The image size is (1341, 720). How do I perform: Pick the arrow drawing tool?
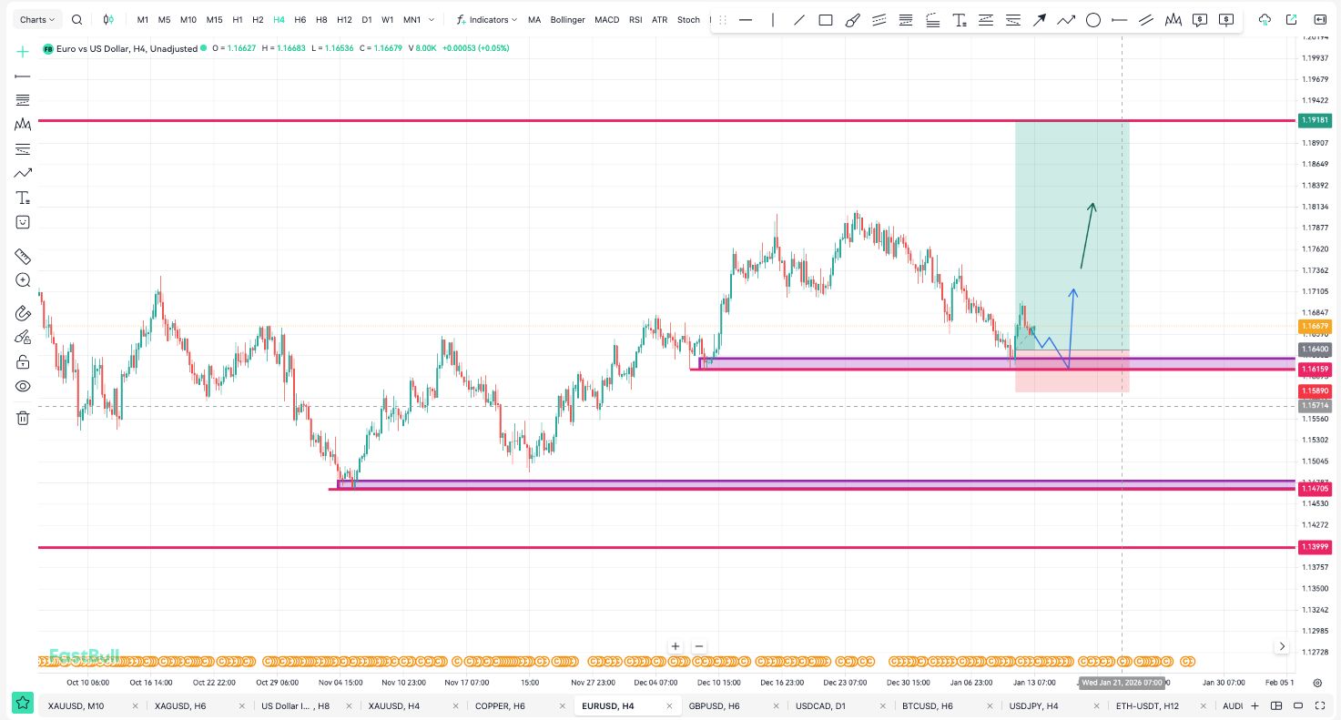click(1039, 20)
